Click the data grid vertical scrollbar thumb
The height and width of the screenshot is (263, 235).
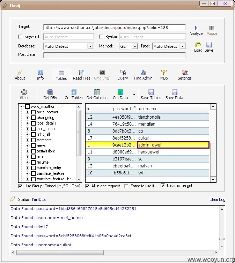[x=213, y=160]
